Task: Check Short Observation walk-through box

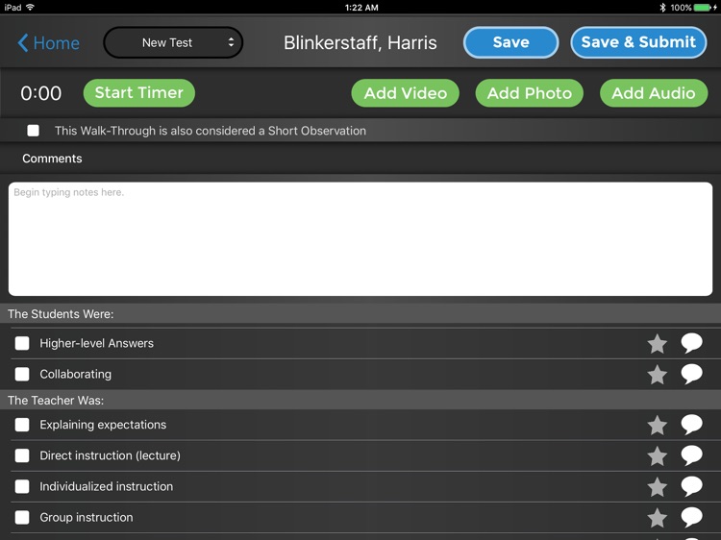Action: tap(33, 131)
